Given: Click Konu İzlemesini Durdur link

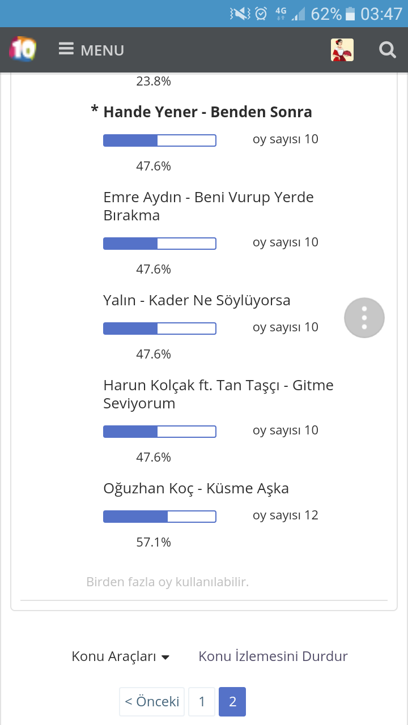Looking at the screenshot, I should (x=273, y=656).
